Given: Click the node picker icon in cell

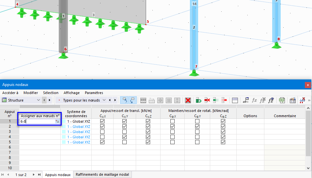Looking at the screenshot, I should coord(57,121).
